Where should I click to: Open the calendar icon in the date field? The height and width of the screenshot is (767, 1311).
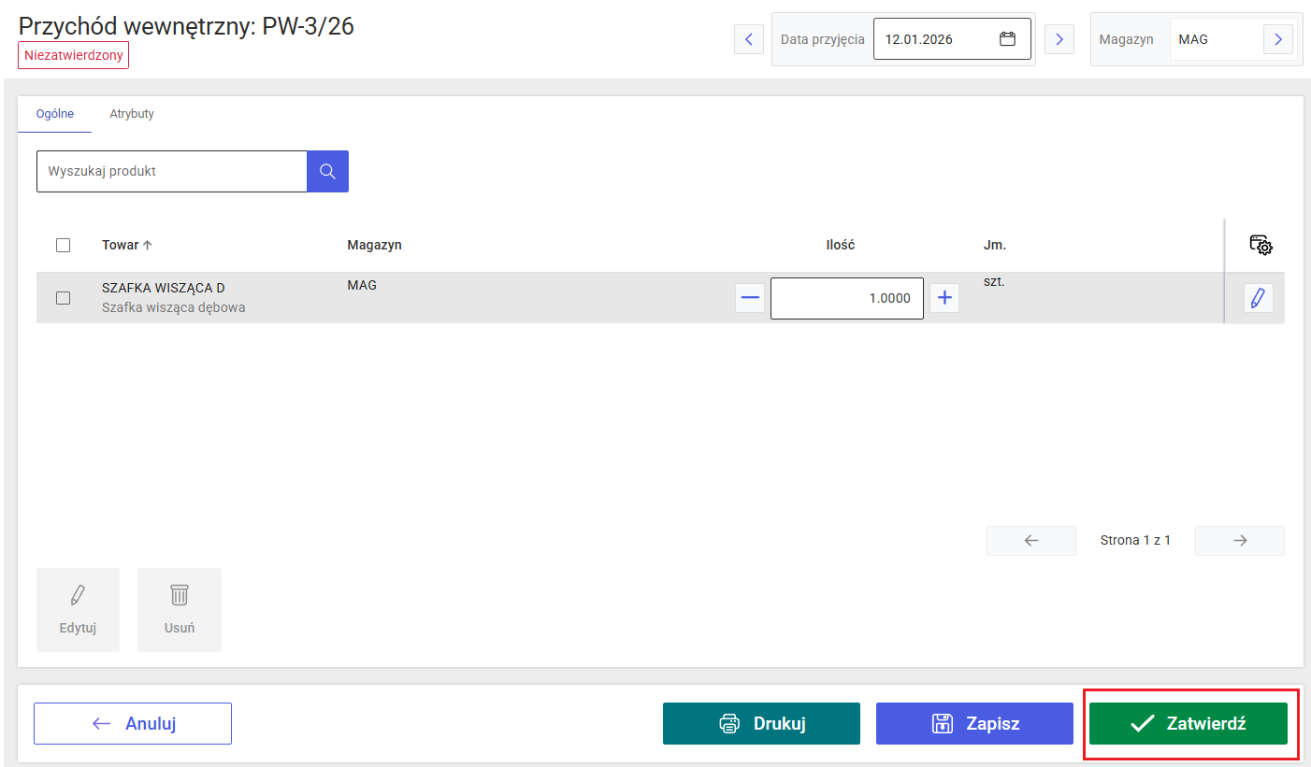click(x=1007, y=39)
